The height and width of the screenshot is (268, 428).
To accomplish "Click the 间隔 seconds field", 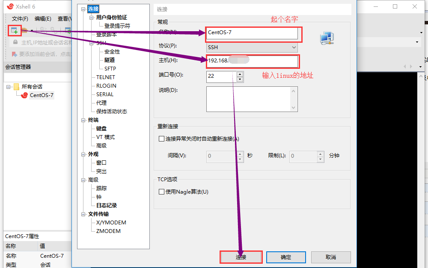I will 222,156.
